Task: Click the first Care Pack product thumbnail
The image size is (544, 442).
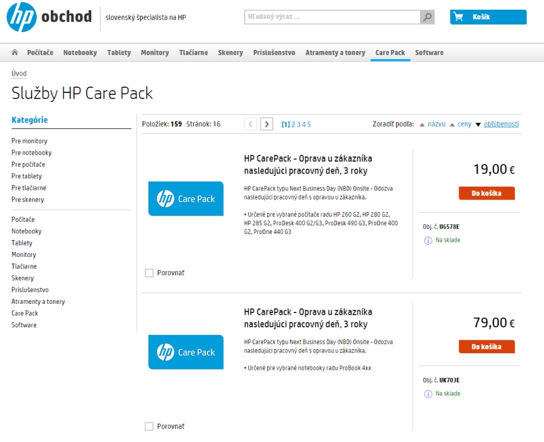Action: pyautogui.click(x=186, y=198)
